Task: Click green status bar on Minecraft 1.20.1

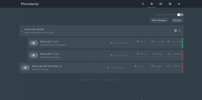Action: tap(182, 43)
